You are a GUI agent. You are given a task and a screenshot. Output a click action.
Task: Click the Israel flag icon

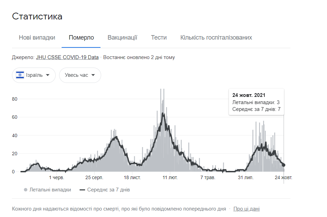click(x=21, y=75)
